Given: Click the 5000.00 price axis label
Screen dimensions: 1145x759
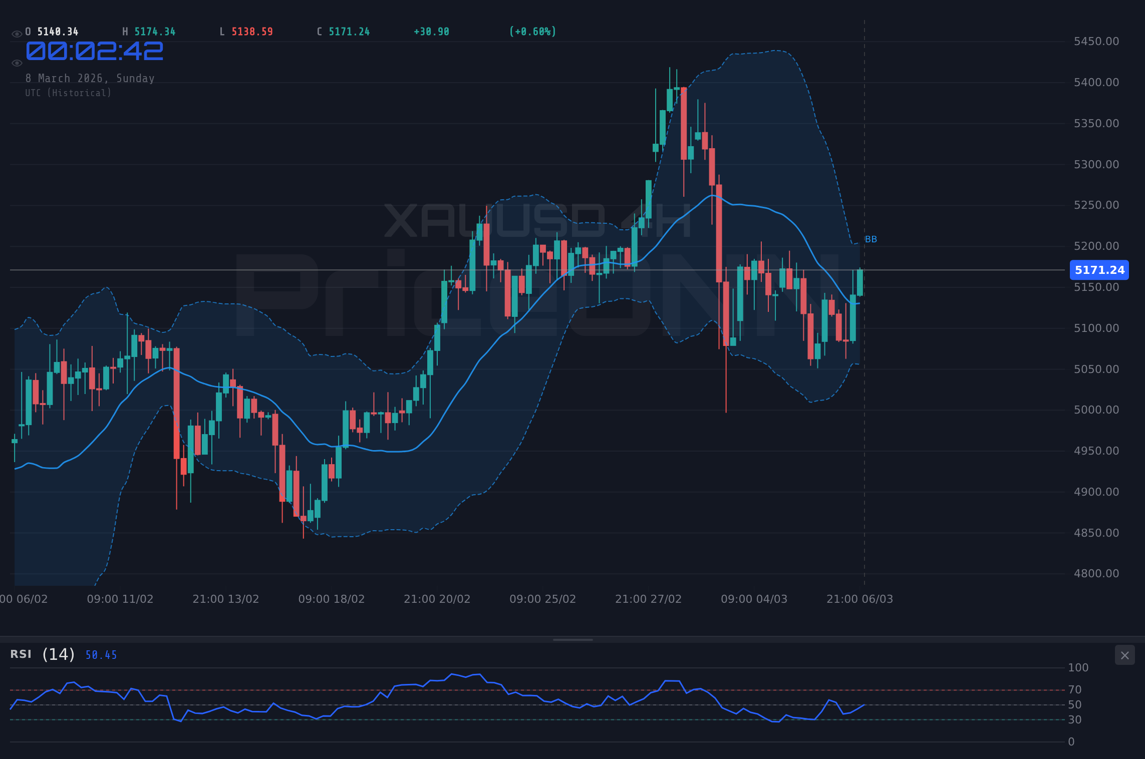Looking at the screenshot, I should click(1096, 410).
